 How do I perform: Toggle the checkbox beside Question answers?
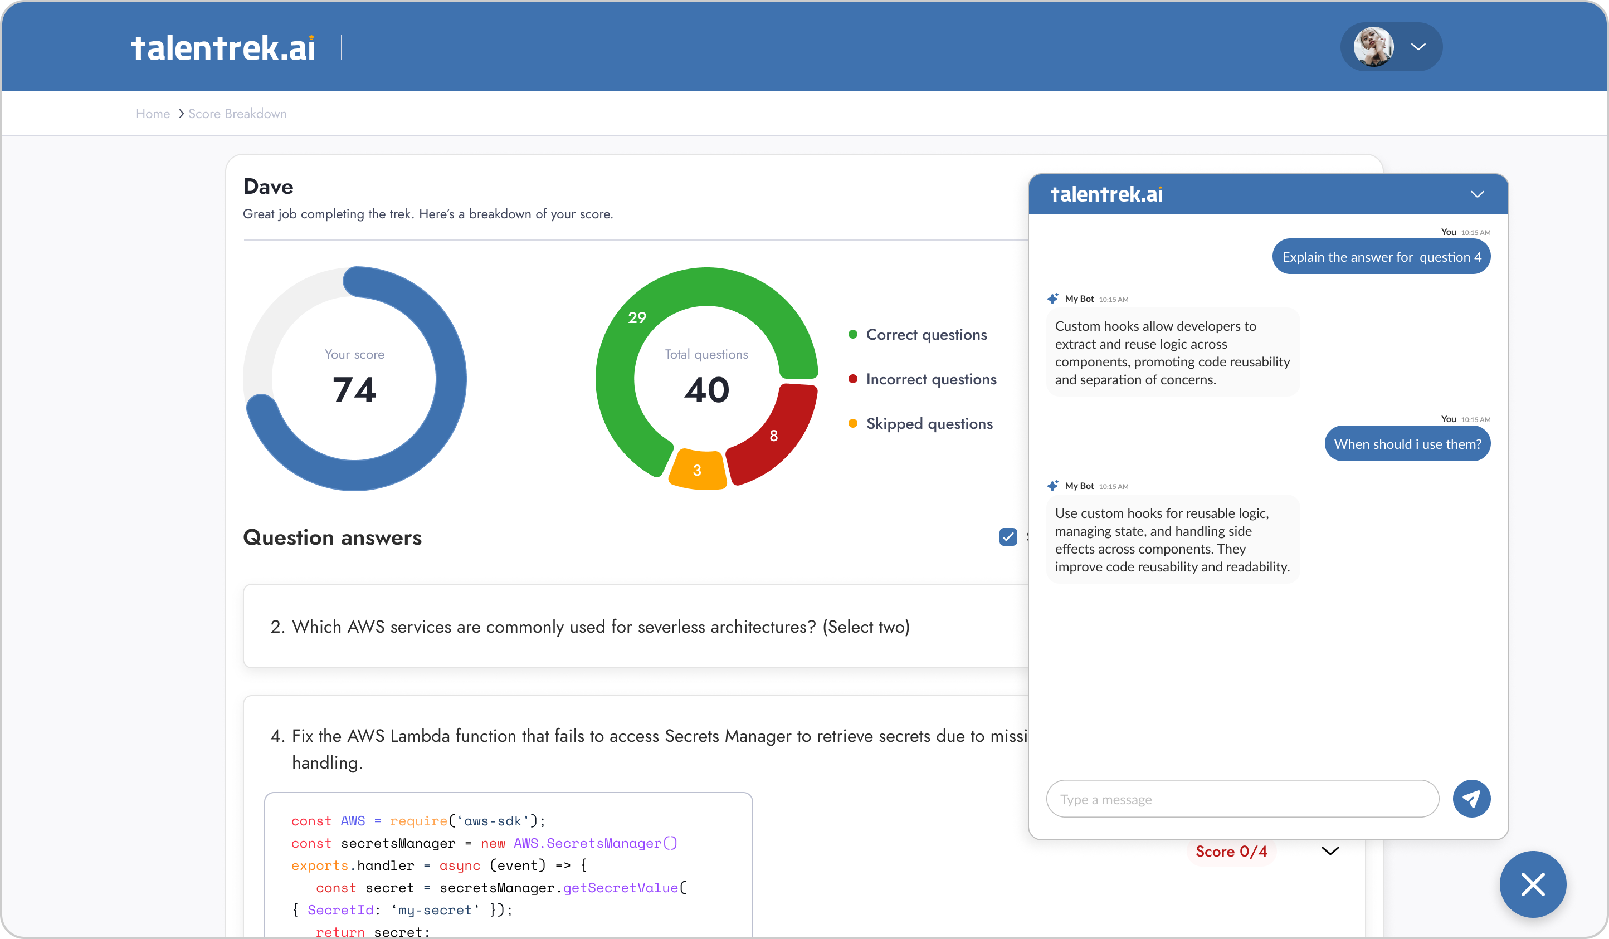[x=1008, y=537]
